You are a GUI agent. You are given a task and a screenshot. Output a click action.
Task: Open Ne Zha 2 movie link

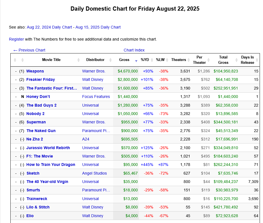[x=35, y=139]
